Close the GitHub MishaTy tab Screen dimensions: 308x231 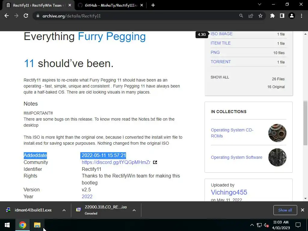[x=142, y=5]
